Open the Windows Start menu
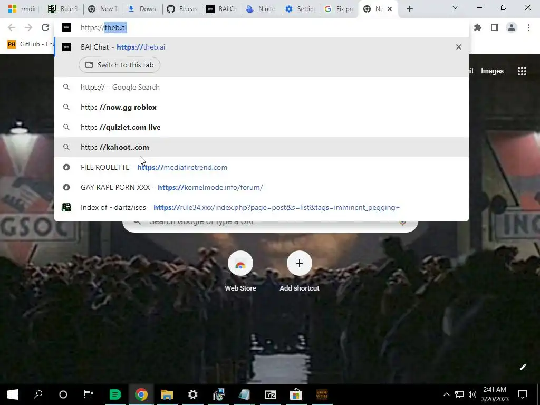 13,394
